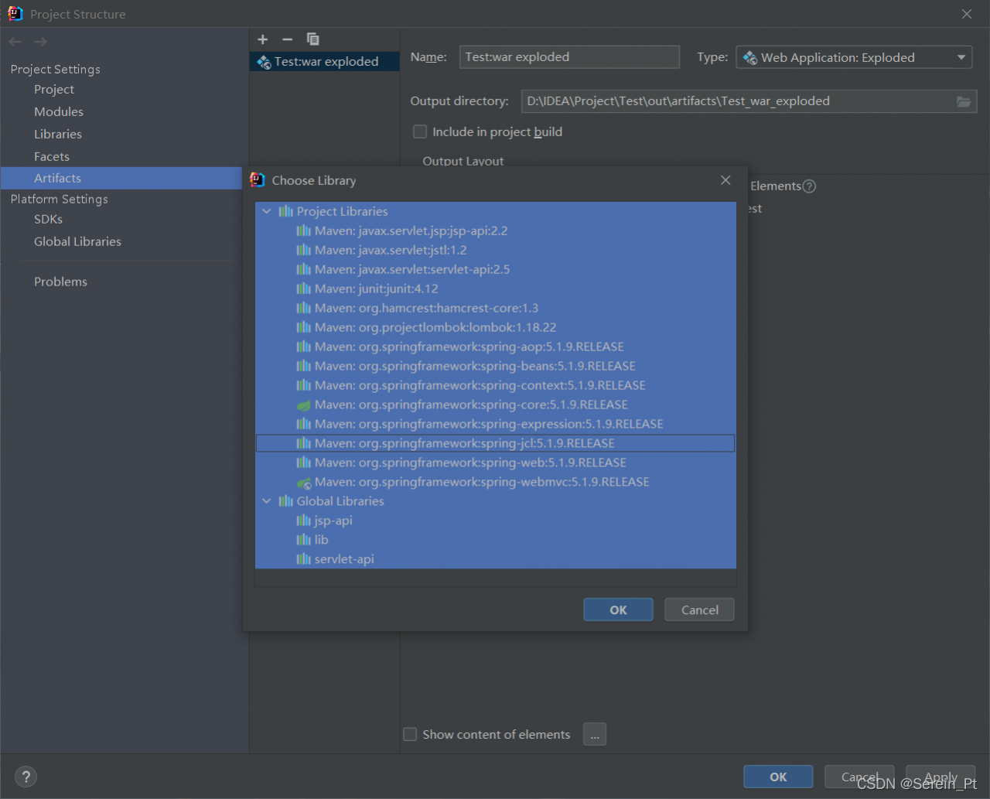Click the jsp-api global library icon
Viewport: 990px width, 799px height.
point(304,521)
